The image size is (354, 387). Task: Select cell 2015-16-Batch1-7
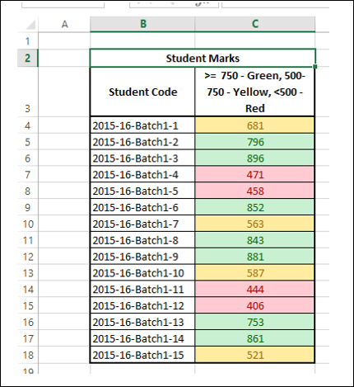(142, 224)
